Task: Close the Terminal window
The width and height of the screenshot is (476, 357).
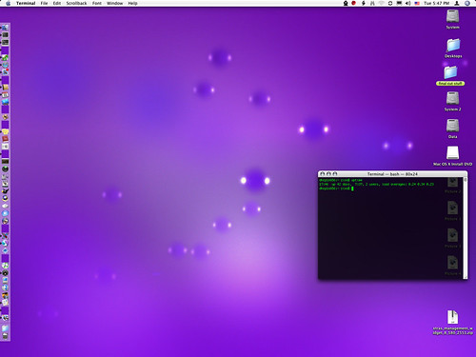Action: pos(323,174)
